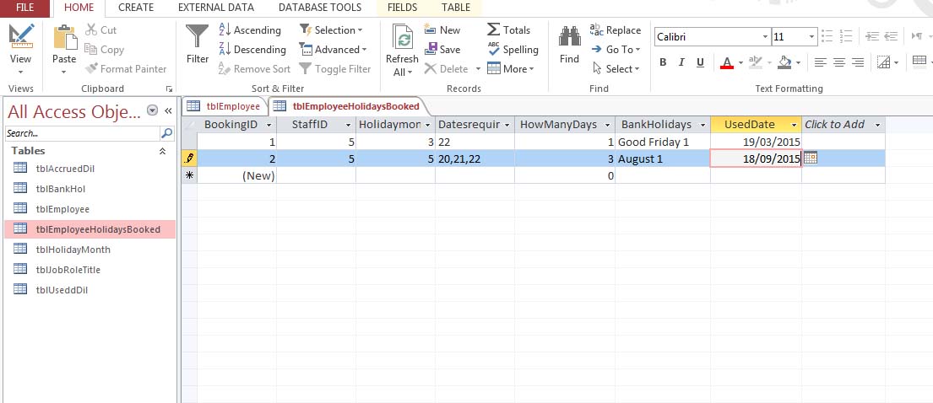Switch to the tblEmployee document tab
This screenshot has height=403, width=933.
click(224, 106)
